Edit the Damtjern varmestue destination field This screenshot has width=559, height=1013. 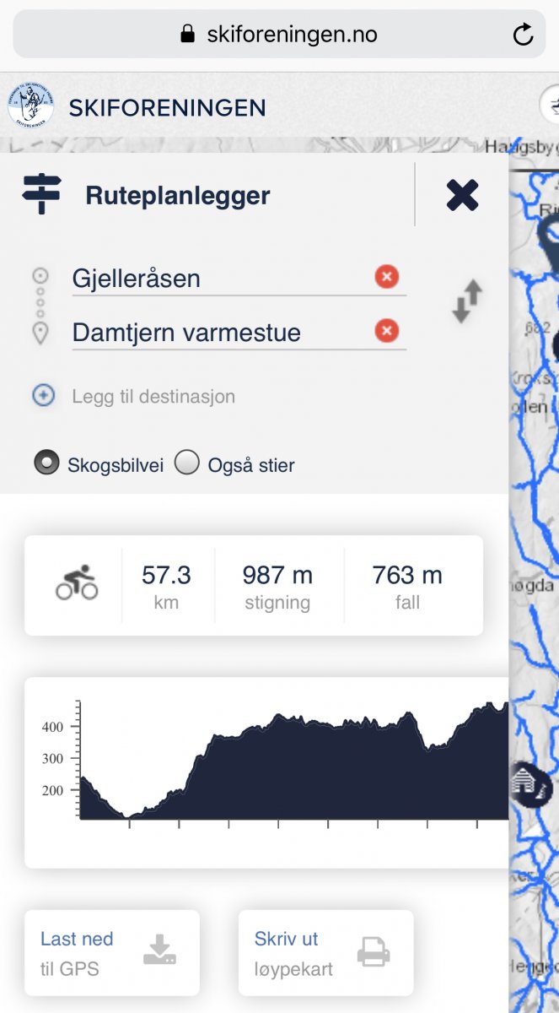pyautogui.click(x=219, y=333)
